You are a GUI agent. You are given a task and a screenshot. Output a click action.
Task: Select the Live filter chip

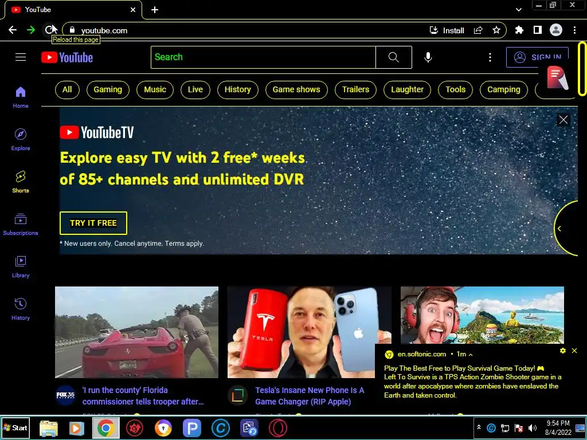coord(195,90)
